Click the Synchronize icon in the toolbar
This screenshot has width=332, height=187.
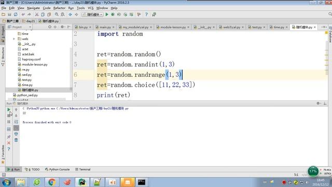pyautogui.click(x=16, y=15)
